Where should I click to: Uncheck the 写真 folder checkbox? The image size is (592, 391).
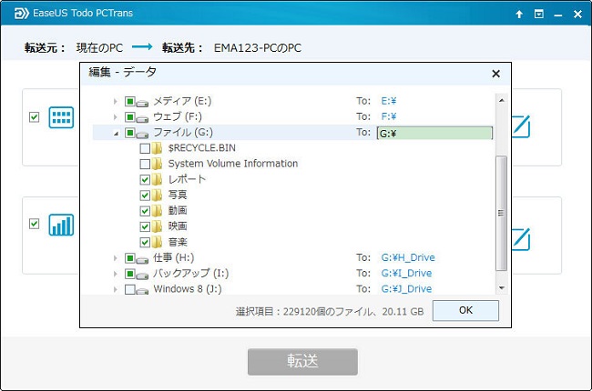point(145,195)
